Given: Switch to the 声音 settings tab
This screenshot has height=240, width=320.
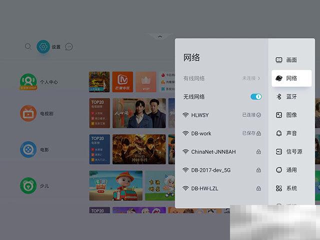Looking at the screenshot, I should (291, 133).
